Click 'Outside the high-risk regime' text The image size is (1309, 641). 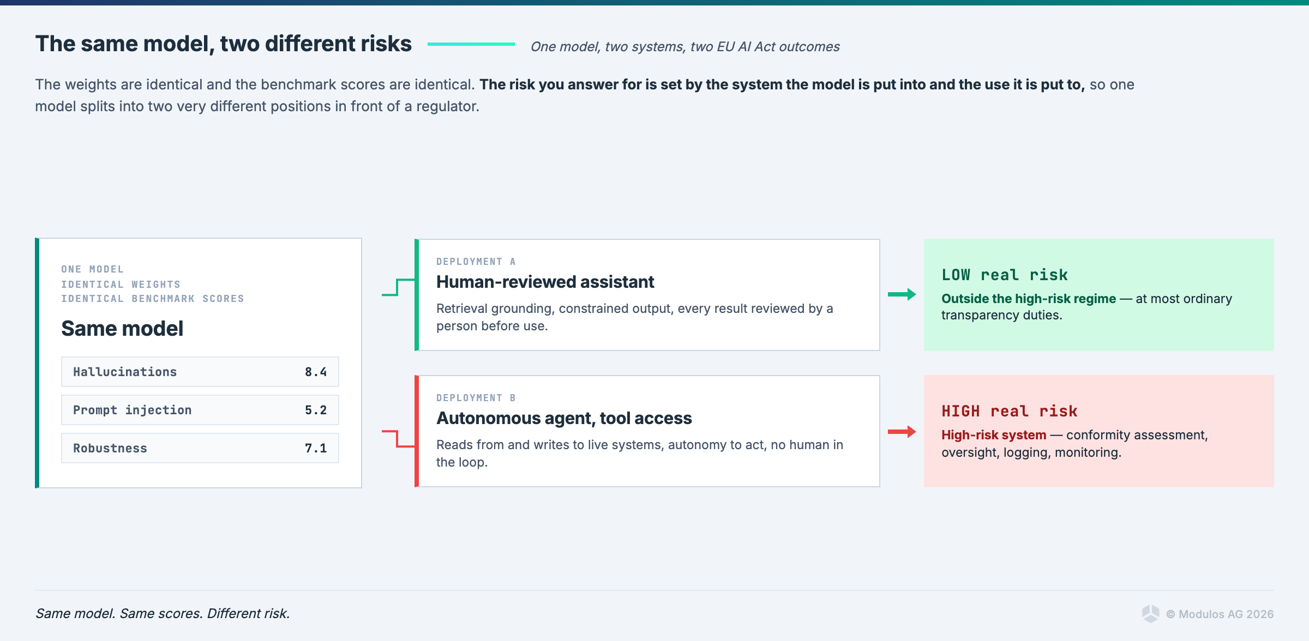tap(1029, 299)
